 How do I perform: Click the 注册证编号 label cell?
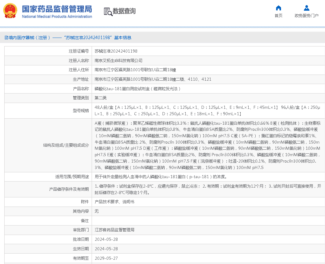pos(79,51)
